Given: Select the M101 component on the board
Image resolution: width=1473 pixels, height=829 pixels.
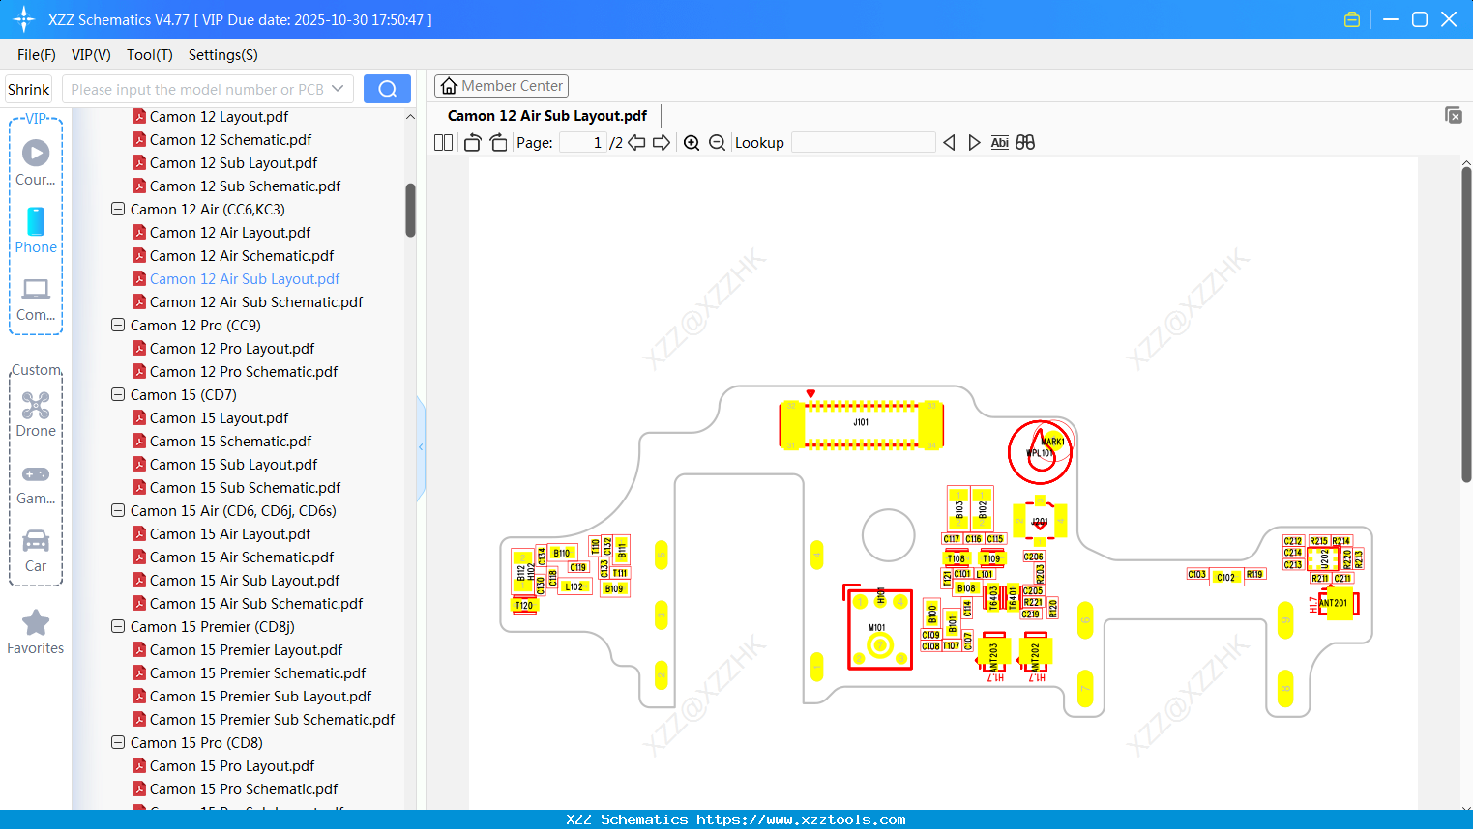Looking at the screenshot, I should [x=879, y=629].
